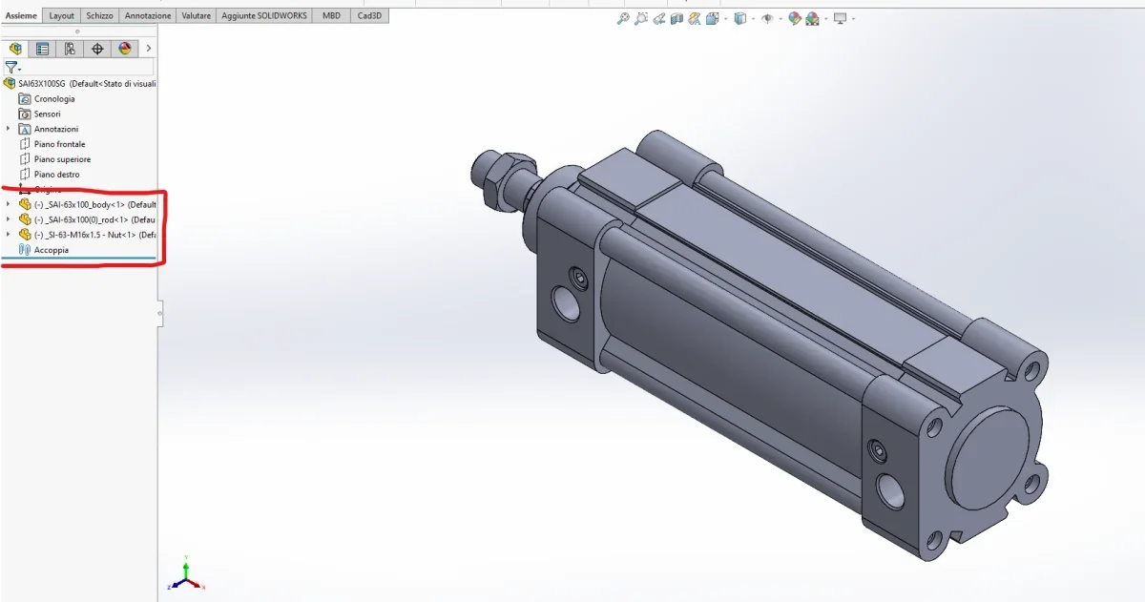Toggle the Hide/Show Items eye icon

click(766, 18)
